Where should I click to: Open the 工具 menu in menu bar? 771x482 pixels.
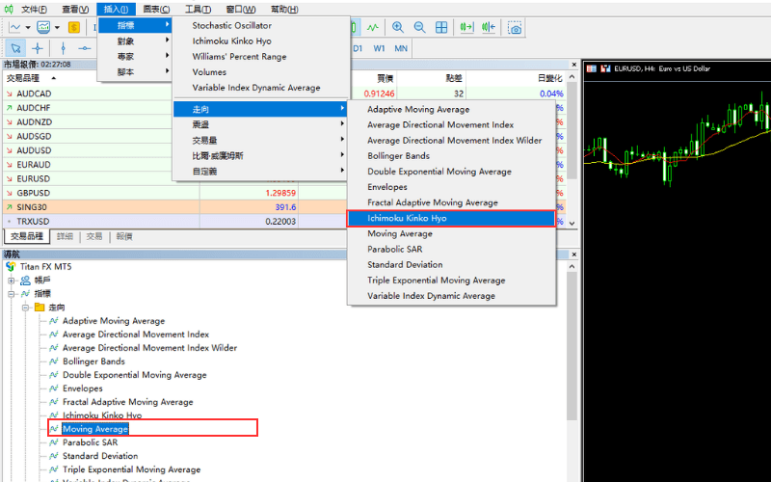(198, 9)
